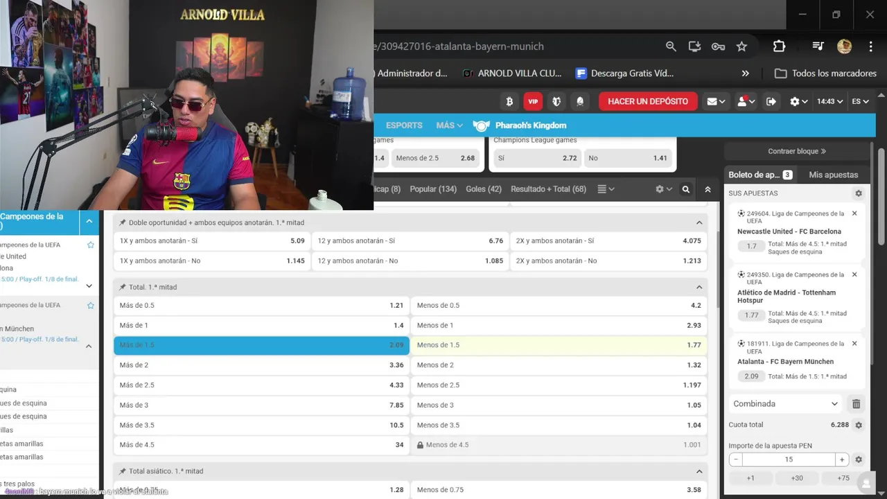Collapse the Total. 1.ª mitad section
The image size is (887, 499).
[x=699, y=287]
